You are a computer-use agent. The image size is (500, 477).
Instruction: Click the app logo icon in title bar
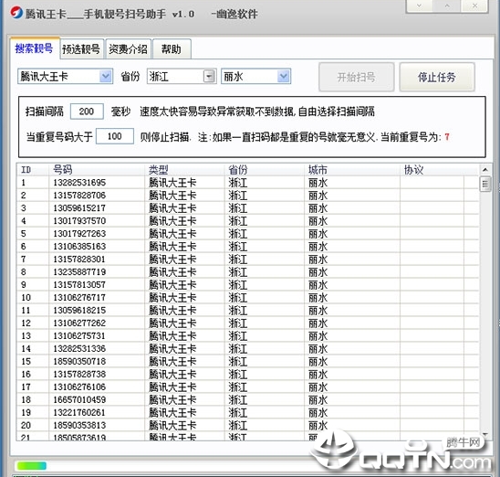pos(16,13)
